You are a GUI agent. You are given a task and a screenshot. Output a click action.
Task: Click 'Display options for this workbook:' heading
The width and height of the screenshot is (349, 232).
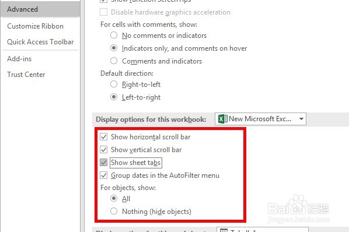(x=151, y=119)
